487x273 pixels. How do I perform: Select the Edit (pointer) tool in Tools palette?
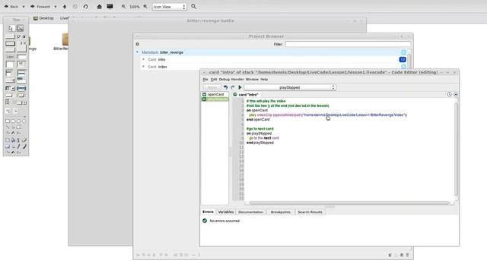(x=21, y=29)
